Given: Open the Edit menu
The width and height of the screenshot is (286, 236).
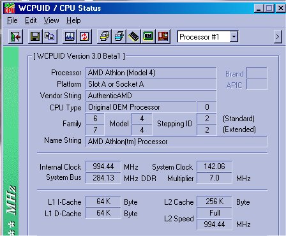Looking at the screenshot, I should [x=31, y=20].
